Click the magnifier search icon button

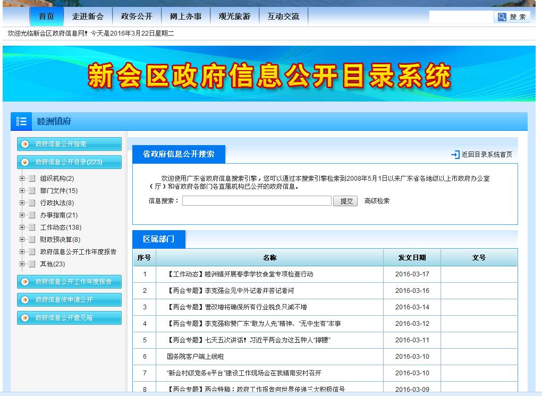pyautogui.click(x=502, y=17)
